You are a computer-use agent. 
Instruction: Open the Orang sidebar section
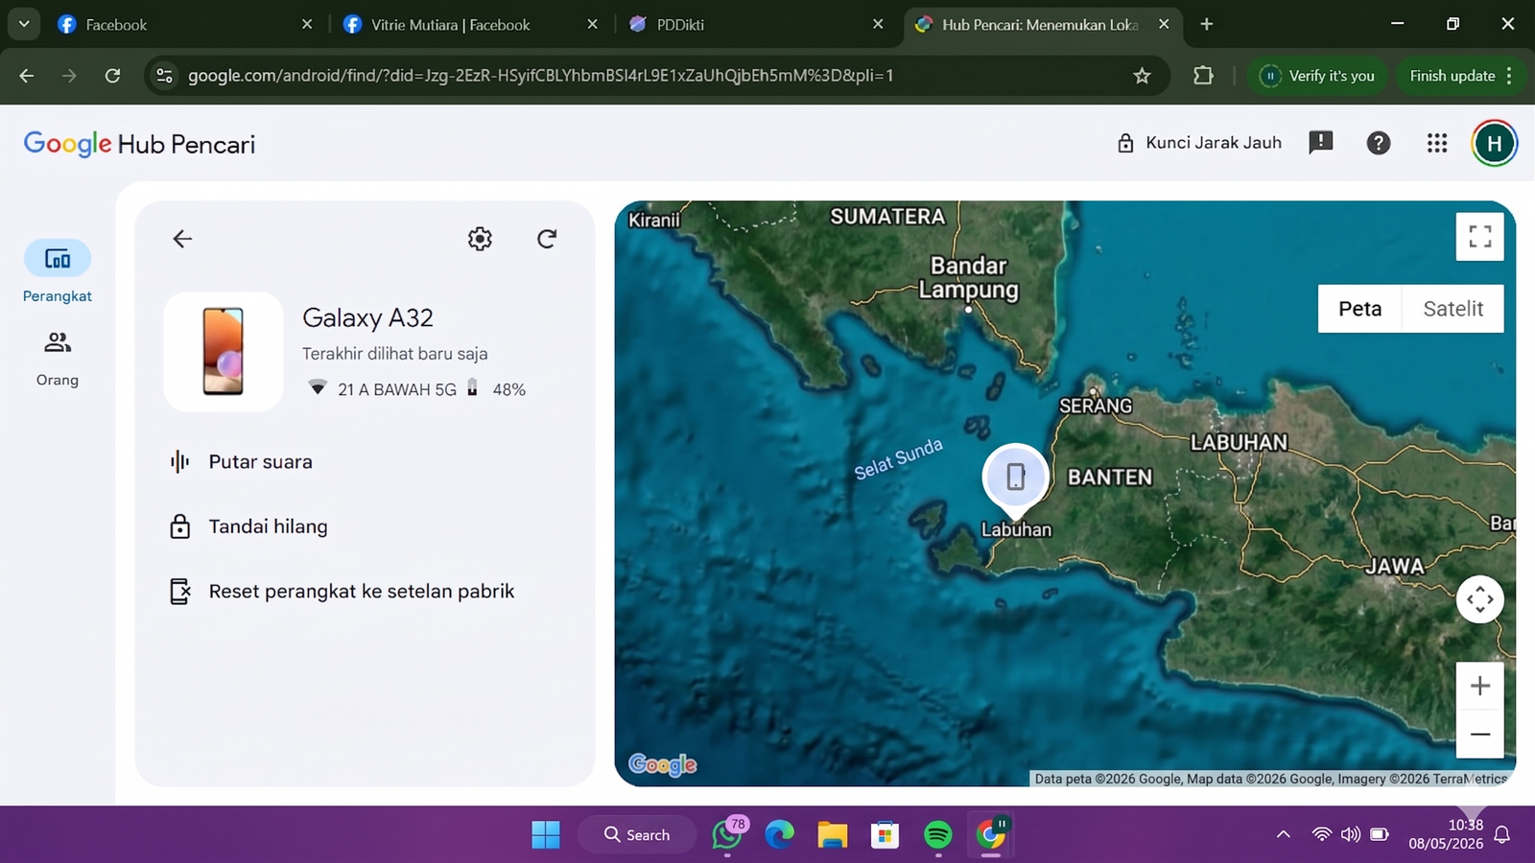58,359
